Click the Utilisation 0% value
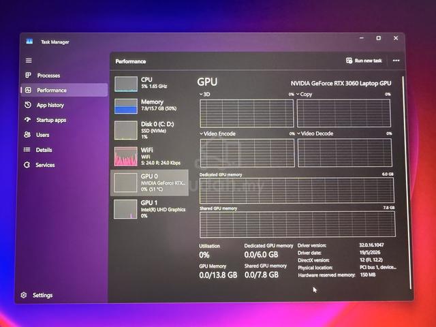 tap(204, 255)
